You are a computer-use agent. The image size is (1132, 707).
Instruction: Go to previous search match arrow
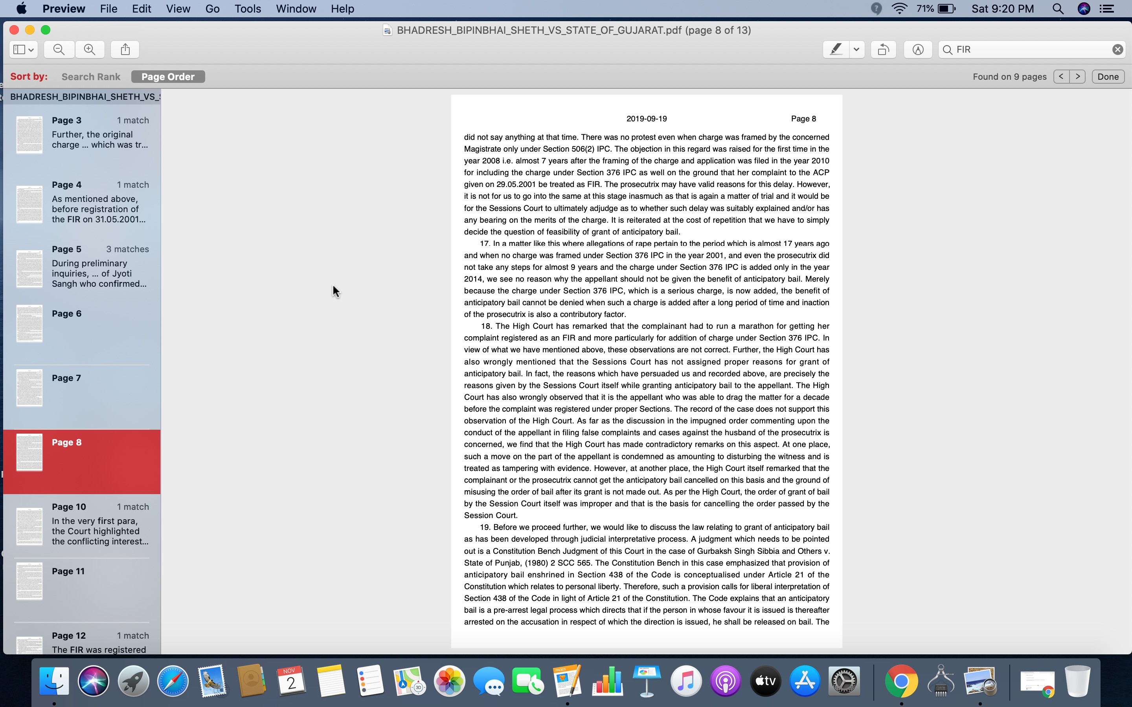coord(1061,76)
